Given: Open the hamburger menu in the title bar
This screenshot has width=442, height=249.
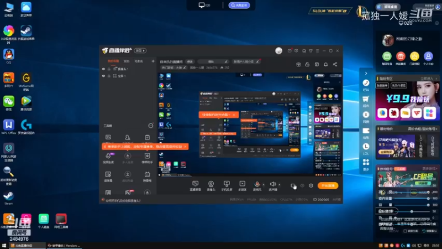Looking at the screenshot, I should (x=317, y=51).
